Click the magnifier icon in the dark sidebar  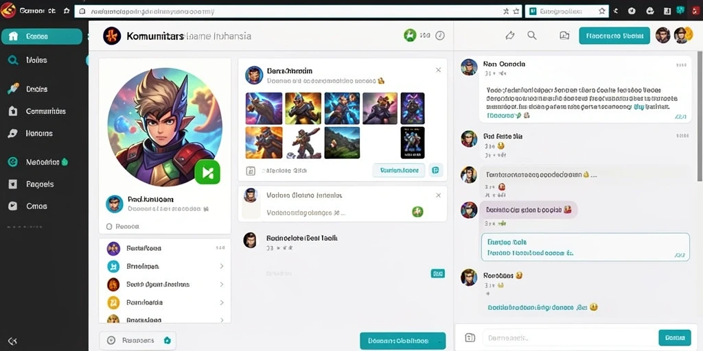pyautogui.click(x=13, y=60)
